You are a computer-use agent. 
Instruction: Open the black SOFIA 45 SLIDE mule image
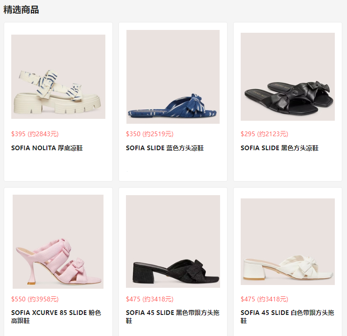coord(173,241)
